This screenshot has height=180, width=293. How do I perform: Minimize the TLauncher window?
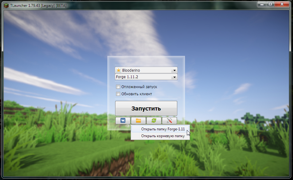(262, 4)
